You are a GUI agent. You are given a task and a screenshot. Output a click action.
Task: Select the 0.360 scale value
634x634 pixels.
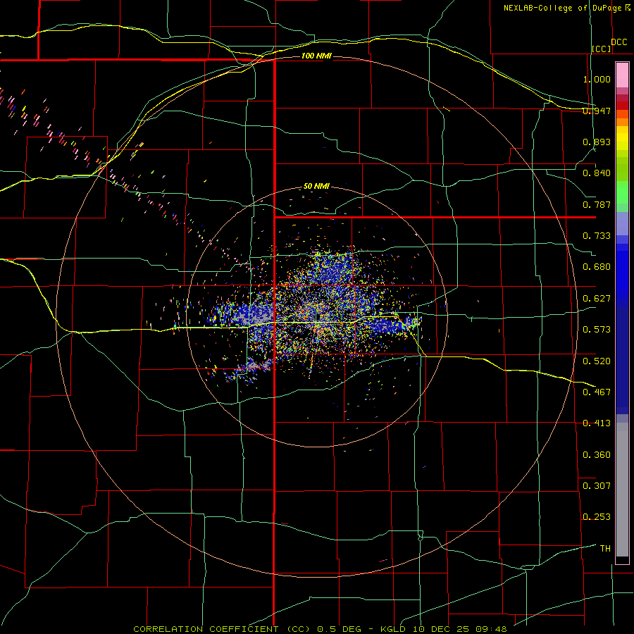(597, 455)
